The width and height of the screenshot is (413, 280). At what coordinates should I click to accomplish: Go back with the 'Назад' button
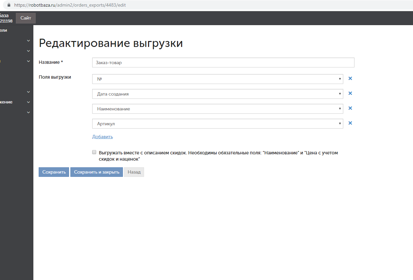(134, 172)
